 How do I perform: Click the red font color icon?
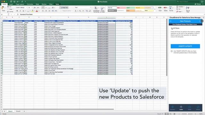click(x=37, y=11)
